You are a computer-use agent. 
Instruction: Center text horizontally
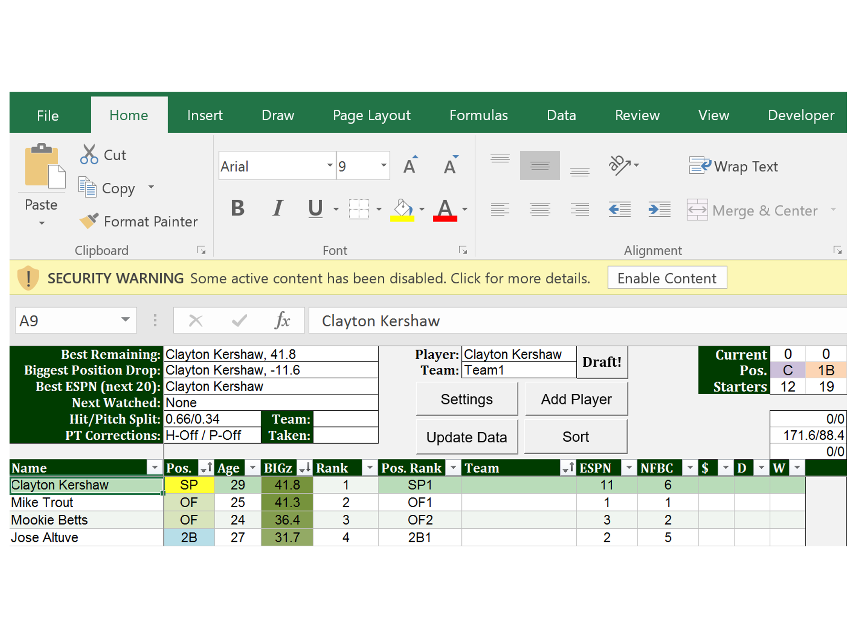[540, 209]
